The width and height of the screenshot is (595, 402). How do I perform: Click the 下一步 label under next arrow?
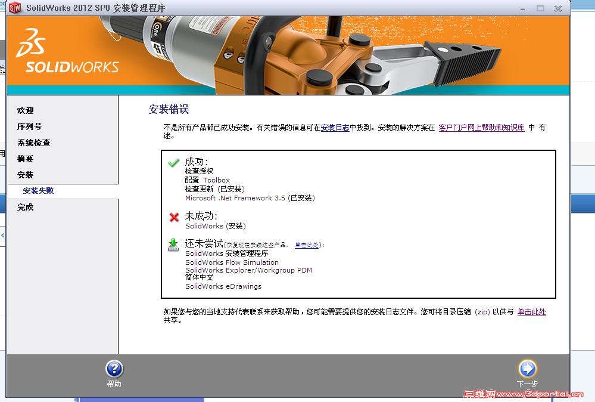pyautogui.click(x=527, y=384)
